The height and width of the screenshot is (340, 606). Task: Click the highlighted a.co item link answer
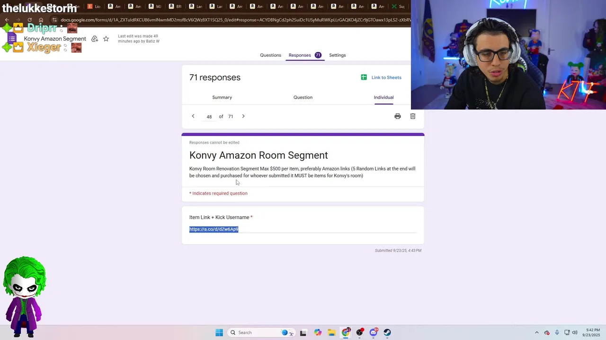point(214,229)
